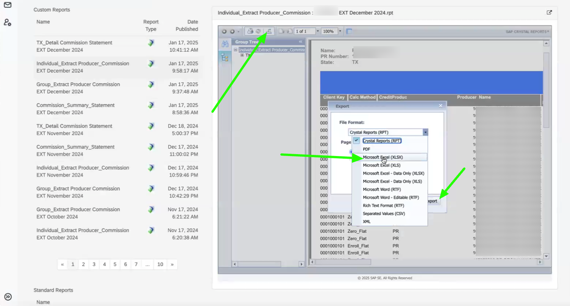Screen dimensions: 570x306
Task: Click the print report toolbar icon
Action: [x=250, y=31]
